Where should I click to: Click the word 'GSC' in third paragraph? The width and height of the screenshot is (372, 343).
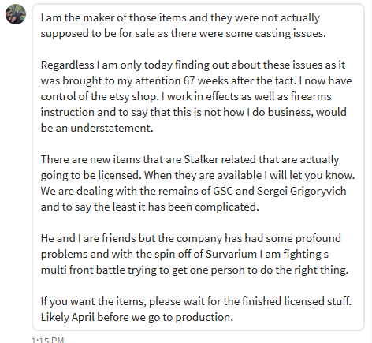pyautogui.click(x=223, y=191)
